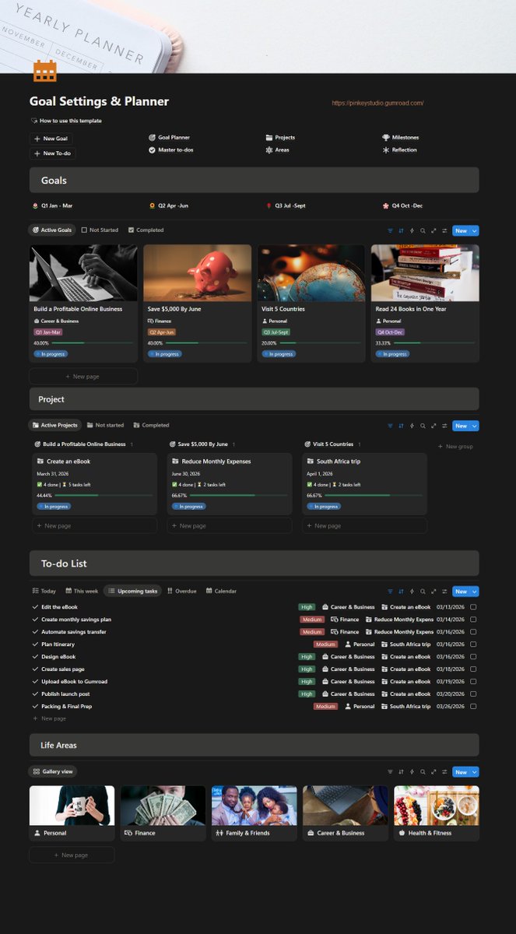Viewport: 516px width, 934px height.
Task: Click the sort icon in the To-do List toolbar
Action: pos(402,592)
